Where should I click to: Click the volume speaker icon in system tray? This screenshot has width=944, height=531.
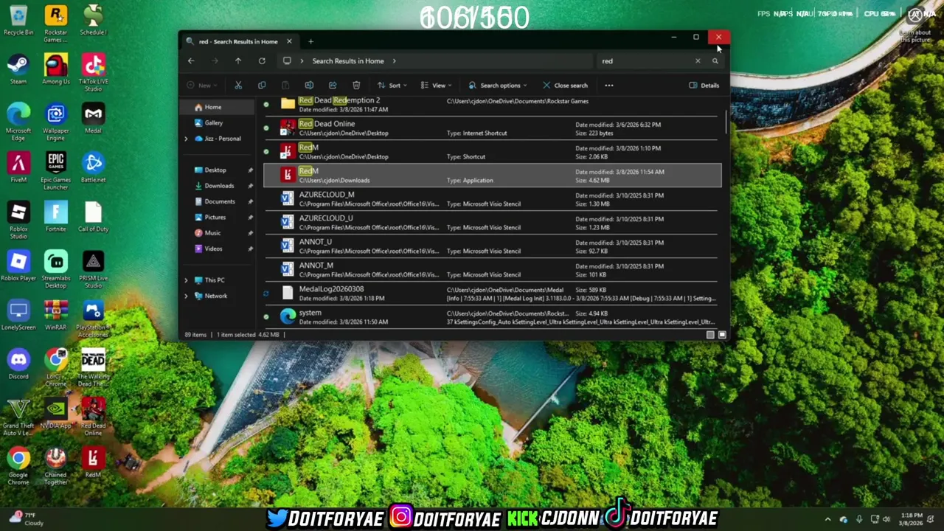[x=886, y=519]
